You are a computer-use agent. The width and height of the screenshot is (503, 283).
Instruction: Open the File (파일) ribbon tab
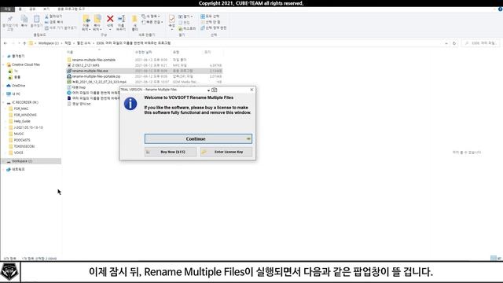pos(7,9)
